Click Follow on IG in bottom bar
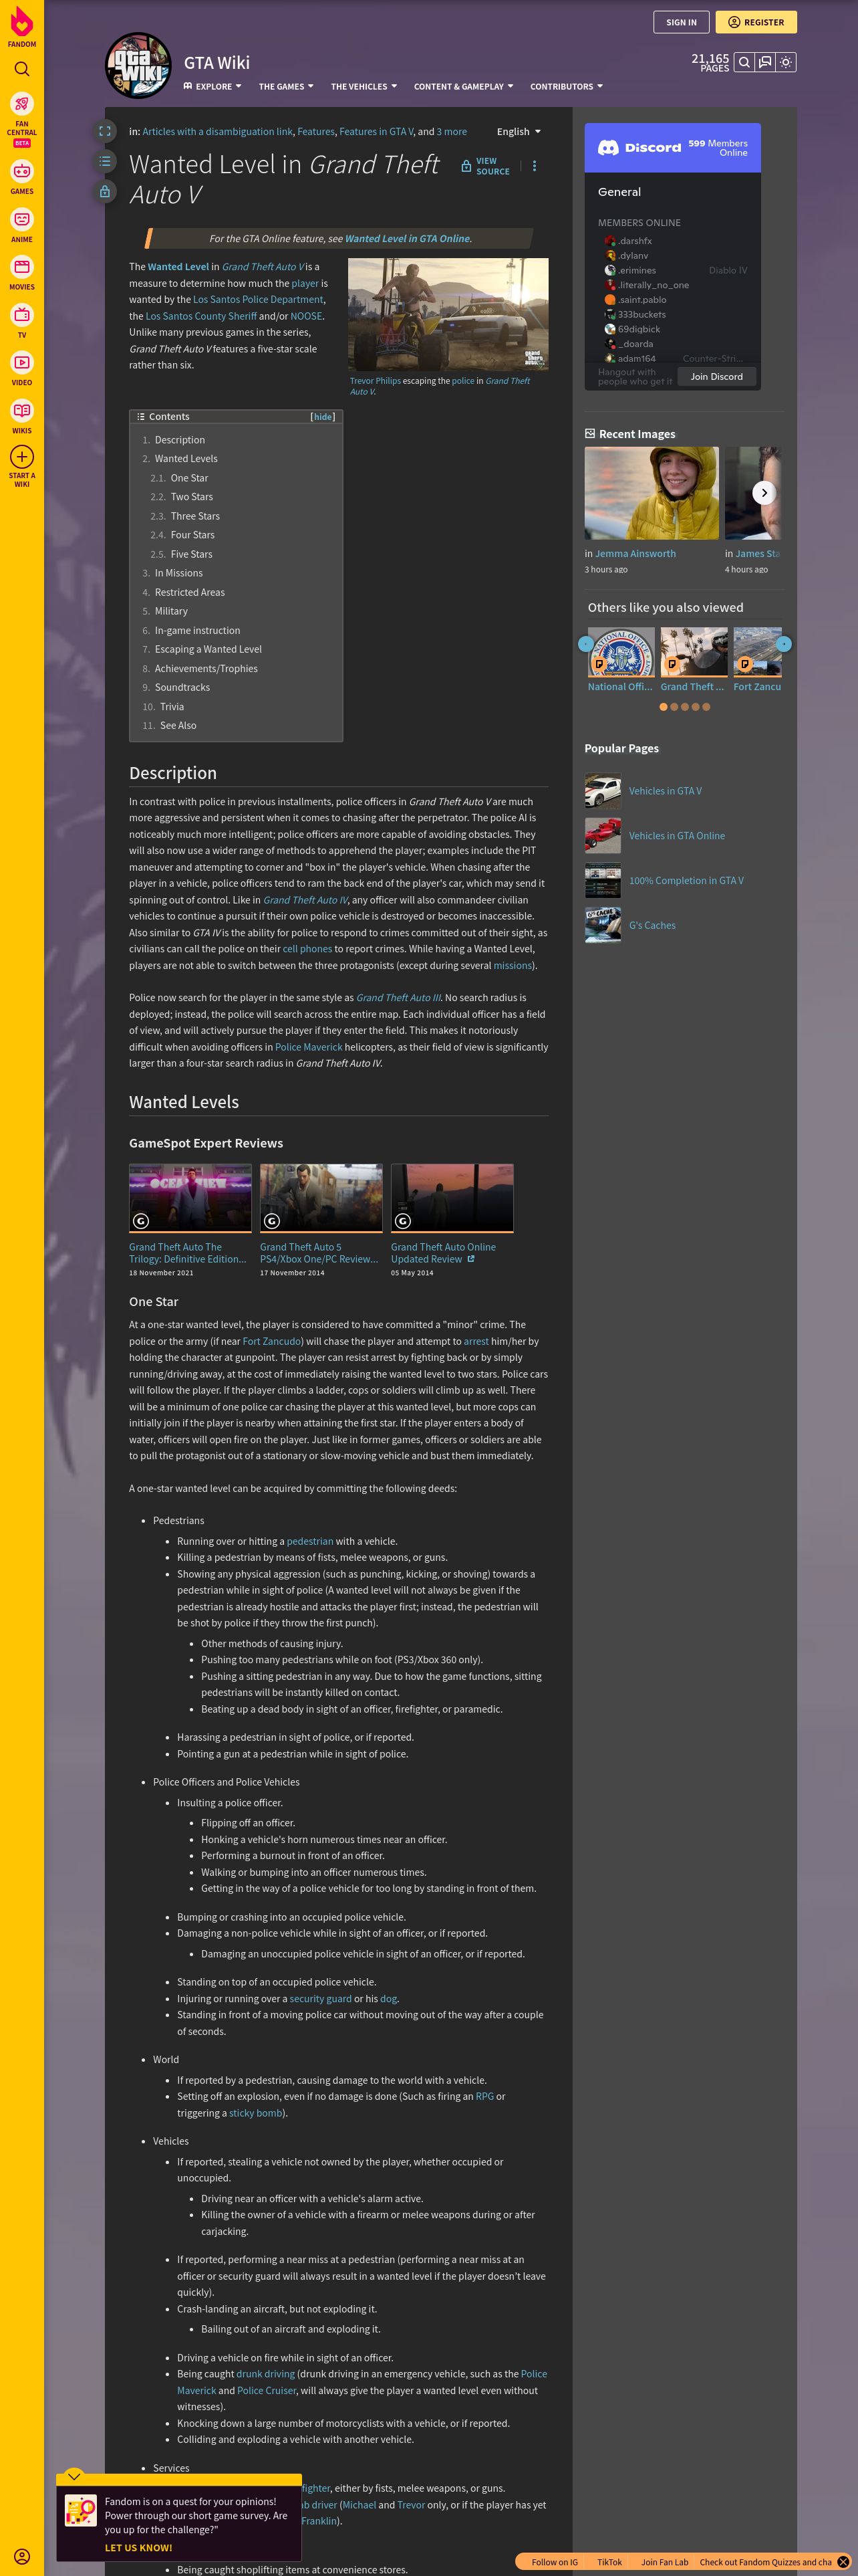The width and height of the screenshot is (858, 2576). tap(555, 2562)
